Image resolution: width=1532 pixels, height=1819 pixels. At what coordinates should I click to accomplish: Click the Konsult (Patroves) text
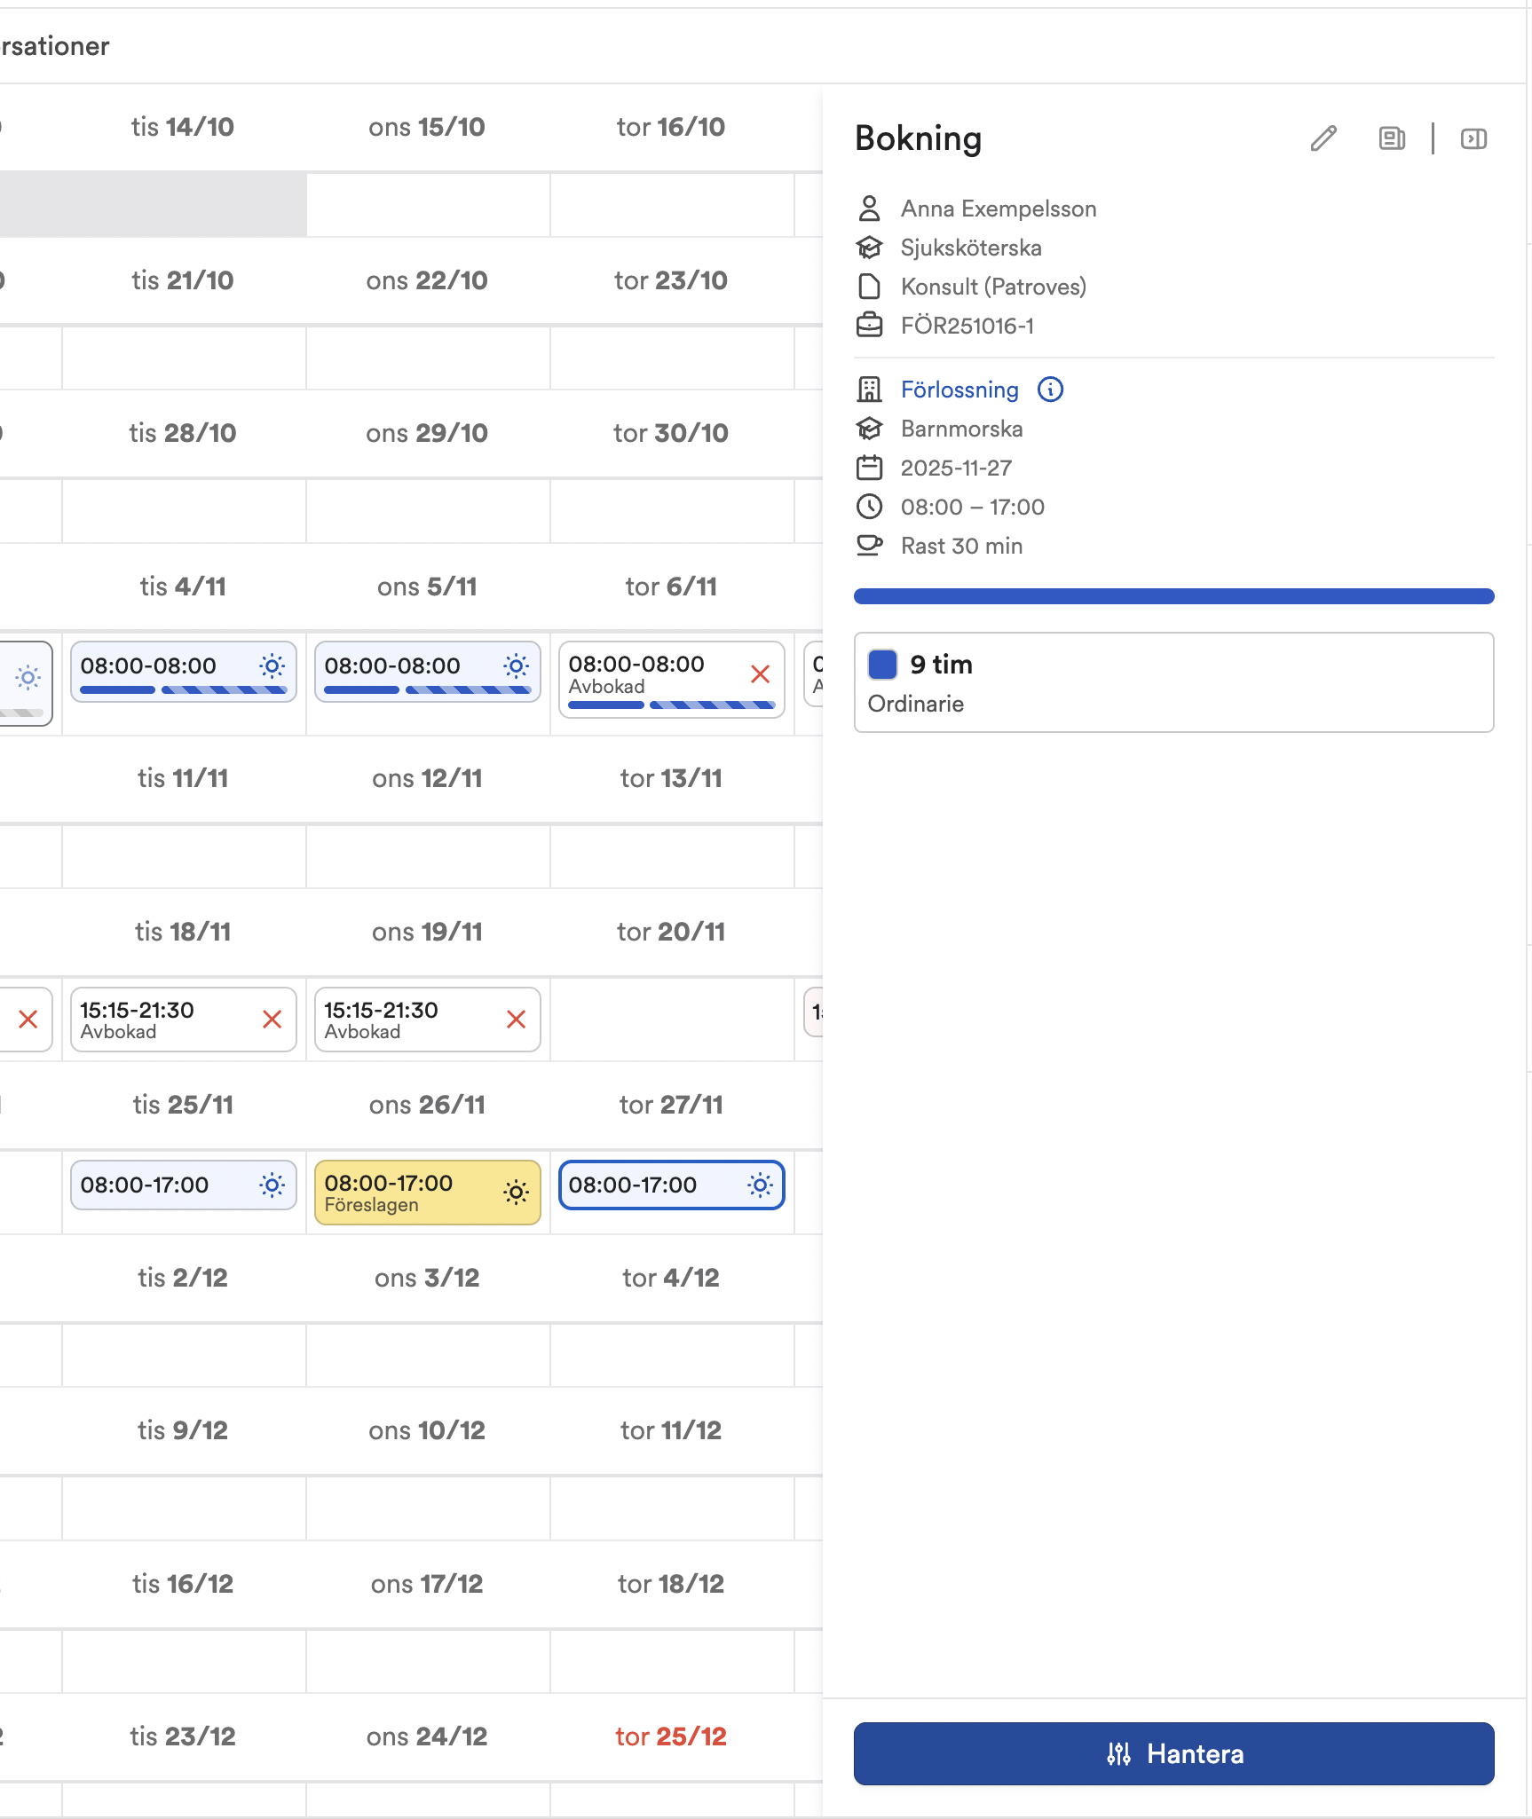click(x=993, y=287)
